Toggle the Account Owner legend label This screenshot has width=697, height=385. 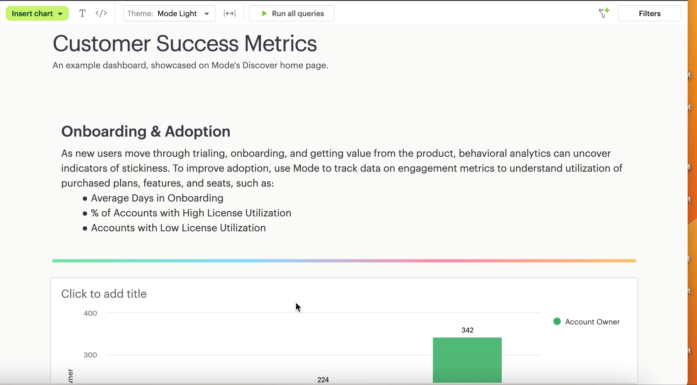click(x=592, y=322)
